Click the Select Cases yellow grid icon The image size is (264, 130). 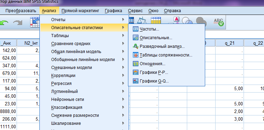pos(156,20)
